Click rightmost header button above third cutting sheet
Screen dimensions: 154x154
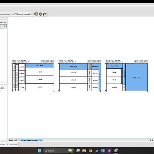tap(146, 62)
